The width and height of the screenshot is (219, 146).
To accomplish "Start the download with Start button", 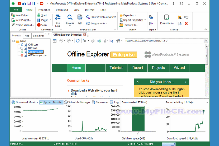I will coord(42,15).
